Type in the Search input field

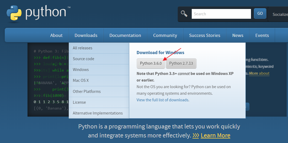(x=221, y=14)
